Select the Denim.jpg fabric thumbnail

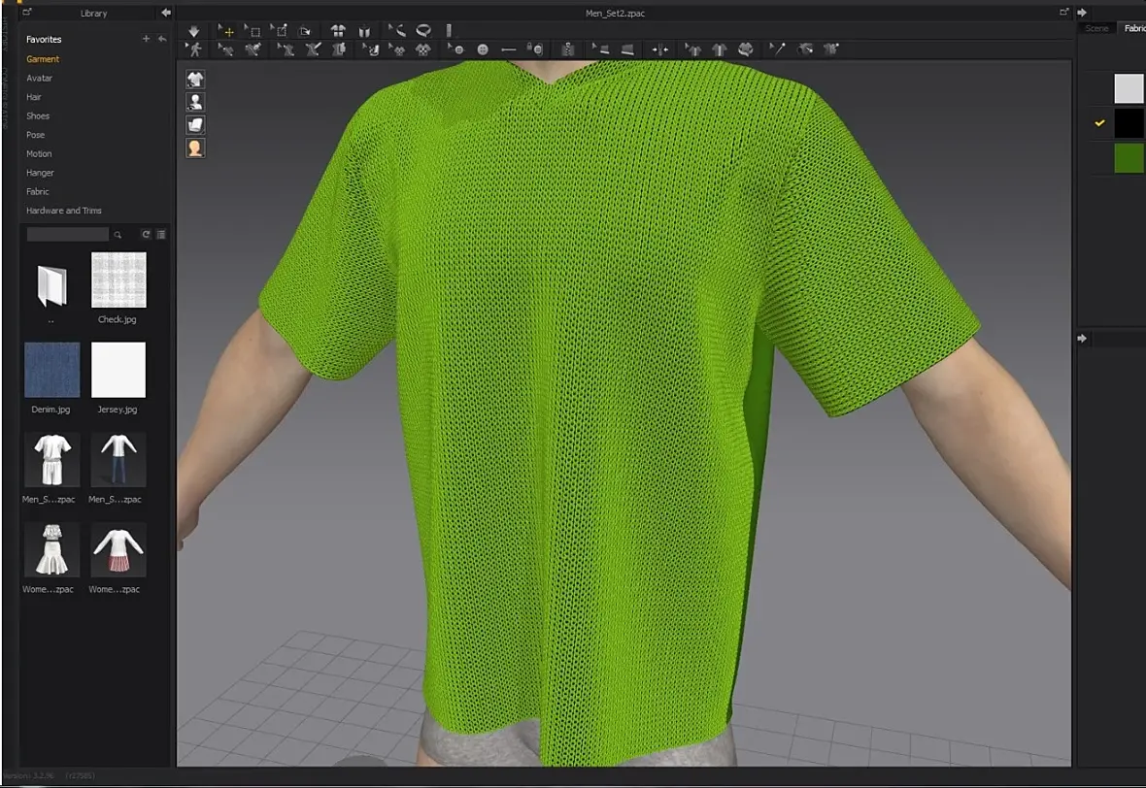click(x=51, y=370)
